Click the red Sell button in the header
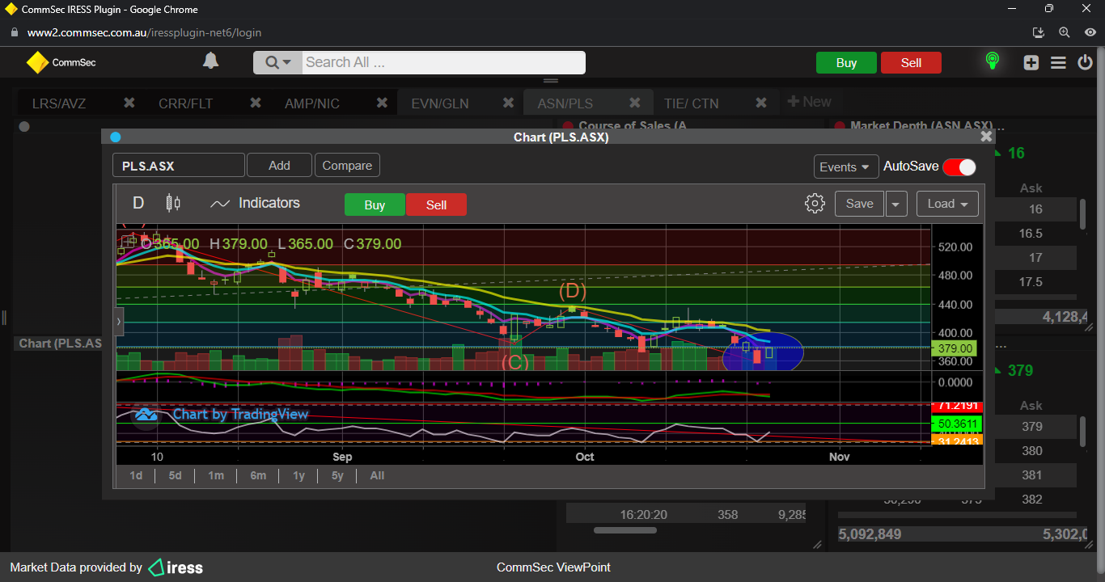Screen dimensions: 1105x582 tap(911, 63)
